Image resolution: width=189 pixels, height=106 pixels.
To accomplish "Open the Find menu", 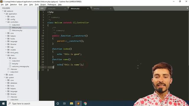I will pos(20,5).
